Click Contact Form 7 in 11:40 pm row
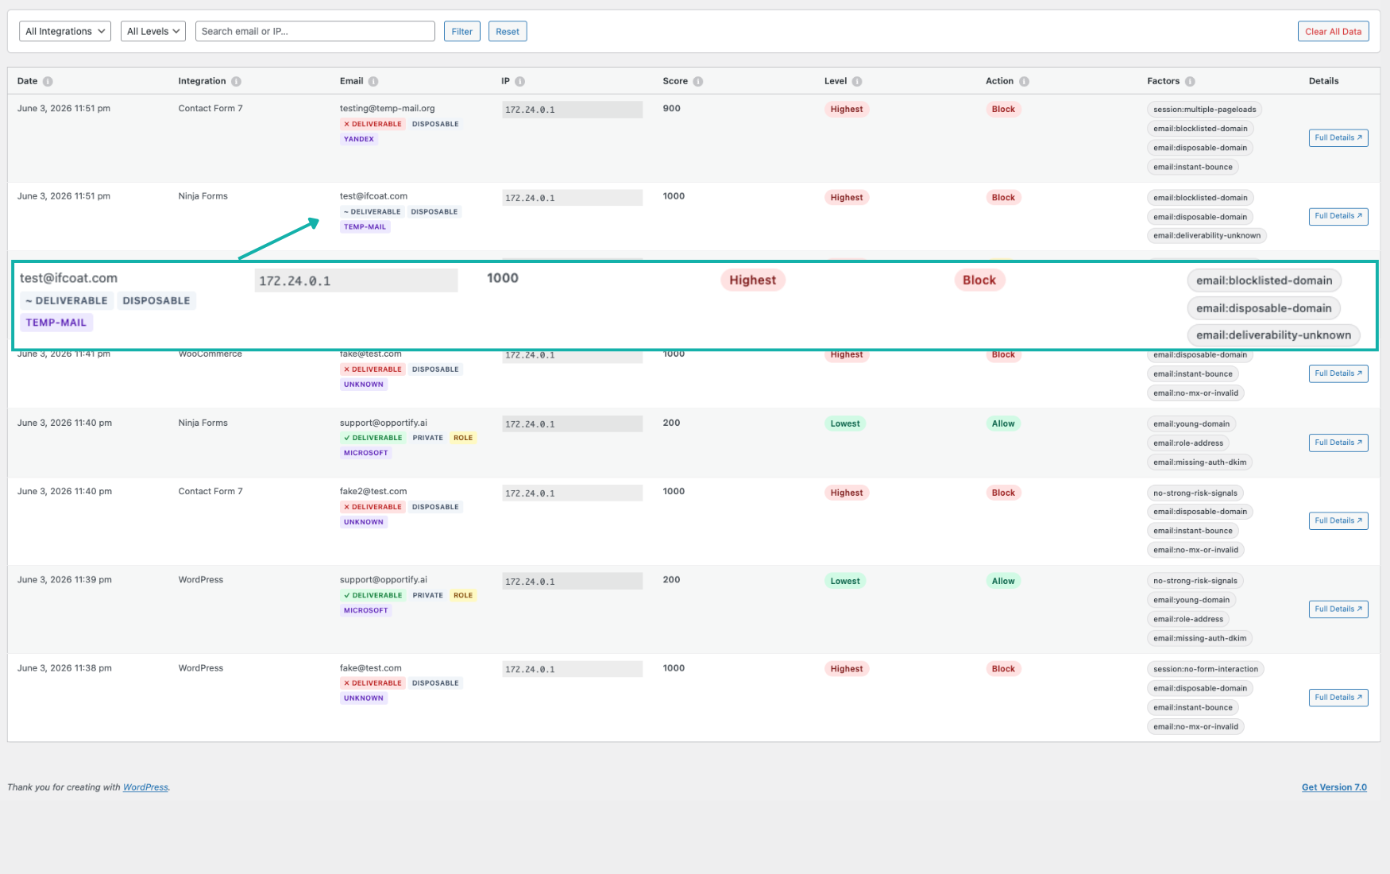The image size is (1390, 874). point(210,491)
